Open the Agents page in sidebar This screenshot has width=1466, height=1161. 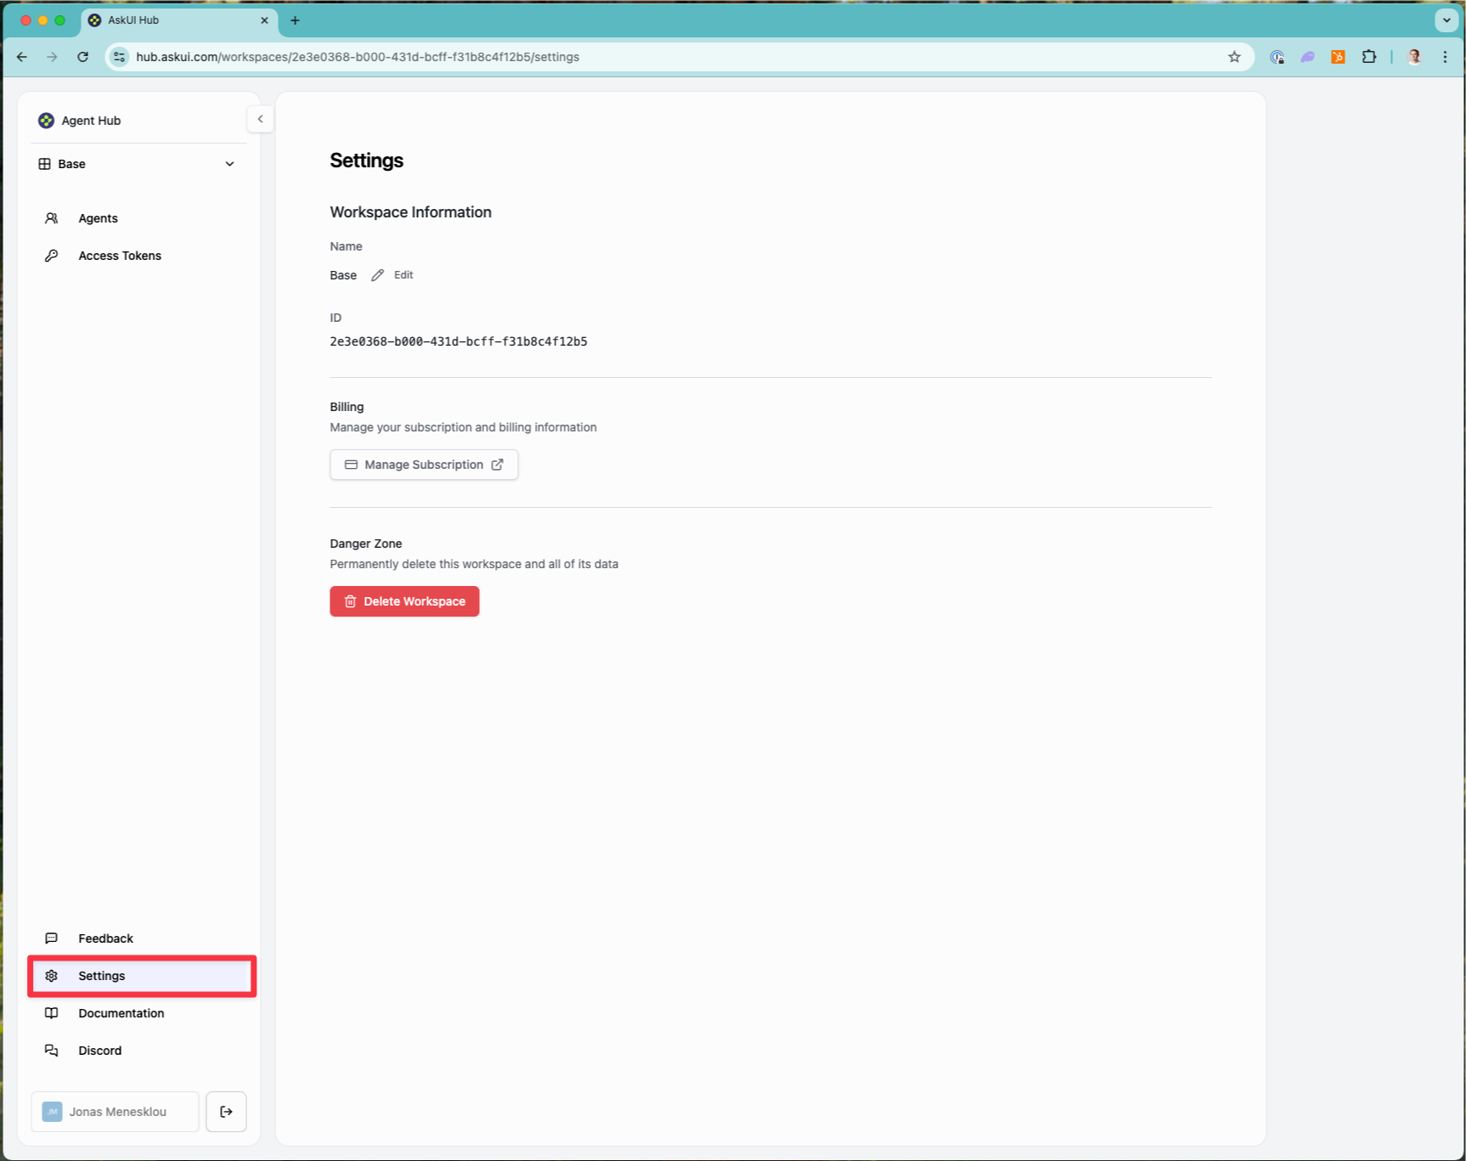tap(140, 218)
